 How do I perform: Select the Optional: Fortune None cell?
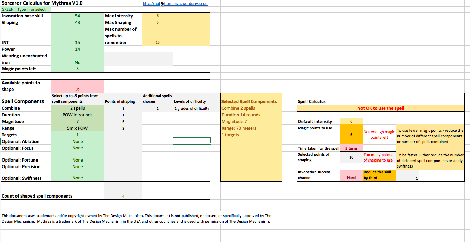click(78, 160)
